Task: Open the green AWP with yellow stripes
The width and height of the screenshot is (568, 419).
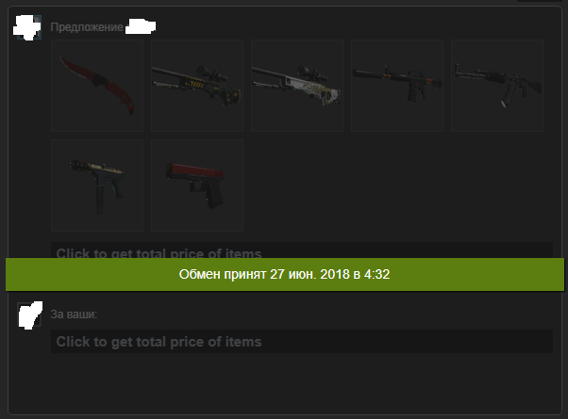Action: coord(197,86)
